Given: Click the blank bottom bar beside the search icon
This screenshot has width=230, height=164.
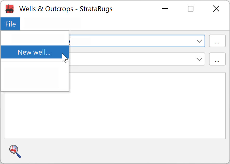Looking at the screenshot, I should [x=125, y=151].
